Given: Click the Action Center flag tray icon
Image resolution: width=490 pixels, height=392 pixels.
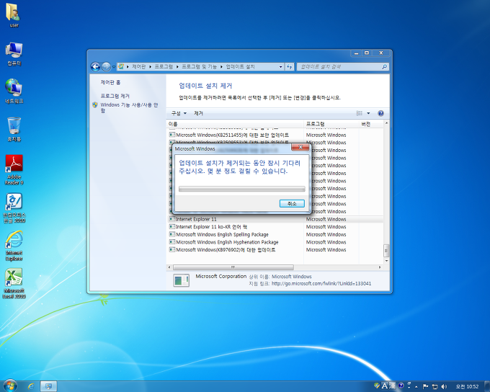Looking at the screenshot, I should [425, 387].
